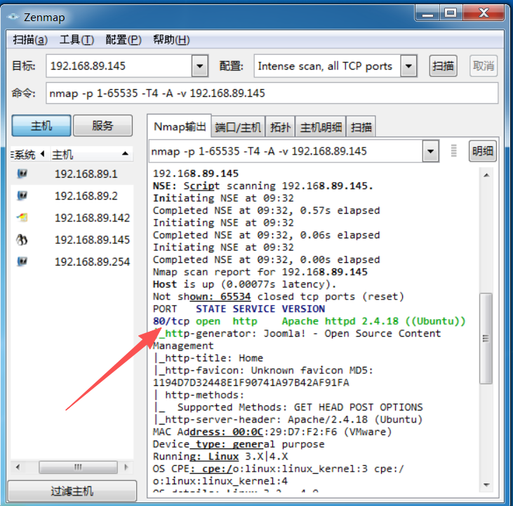Open the target 目标 dropdown arrow

(x=199, y=66)
